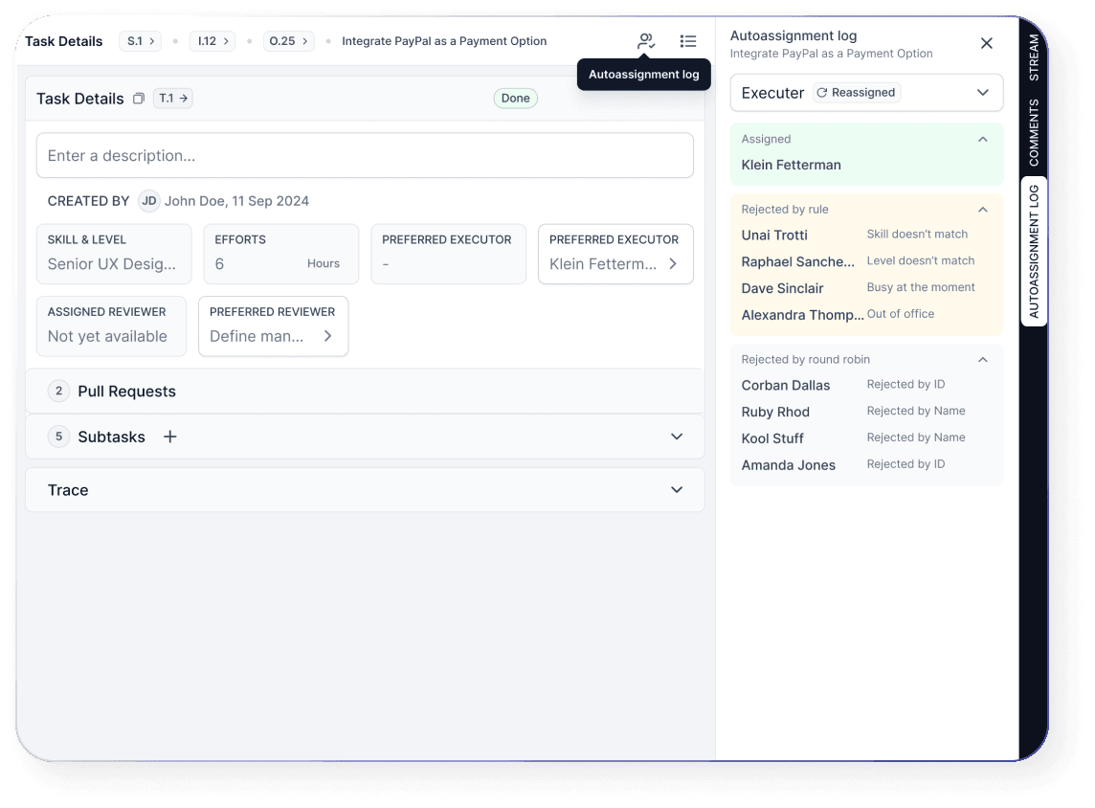Expand the Executer dropdown
The image size is (1095, 808).
pyautogui.click(x=982, y=92)
